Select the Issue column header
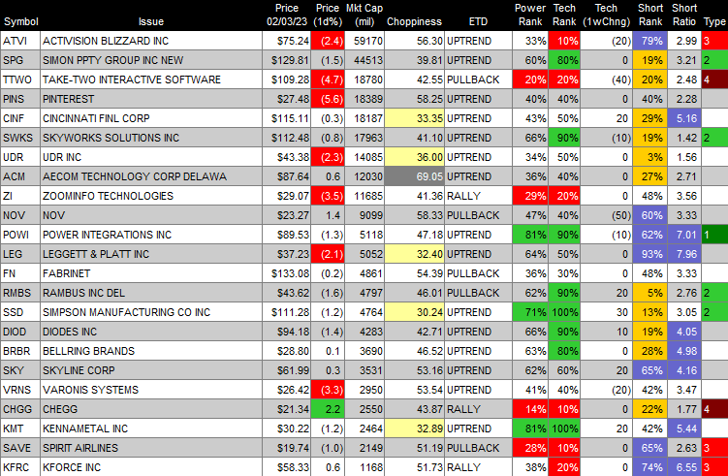 pyautogui.click(x=151, y=21)
